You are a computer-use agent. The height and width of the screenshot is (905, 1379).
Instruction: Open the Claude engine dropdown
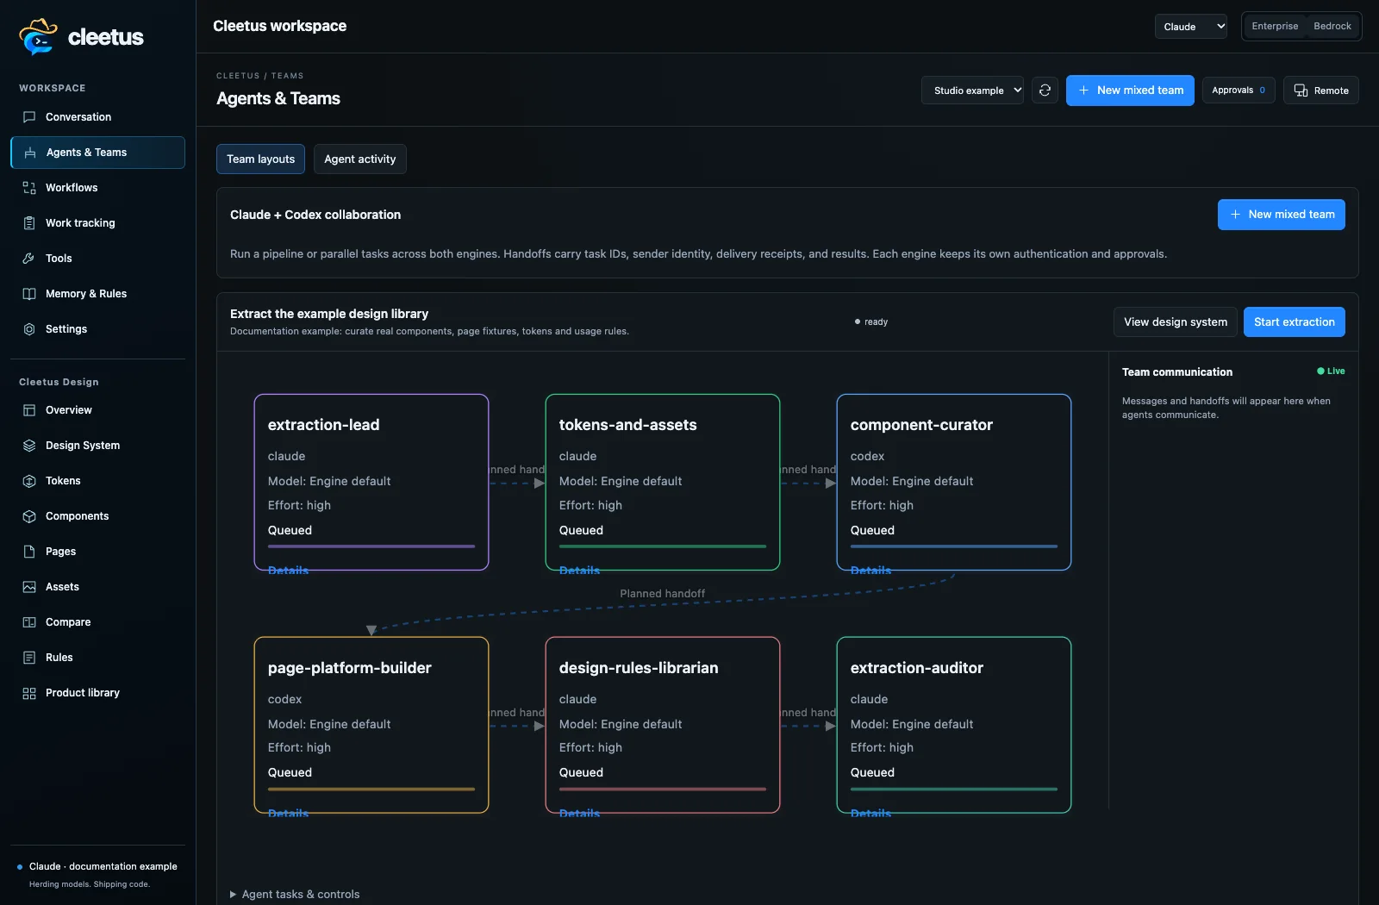click(x=1190, y=27)
